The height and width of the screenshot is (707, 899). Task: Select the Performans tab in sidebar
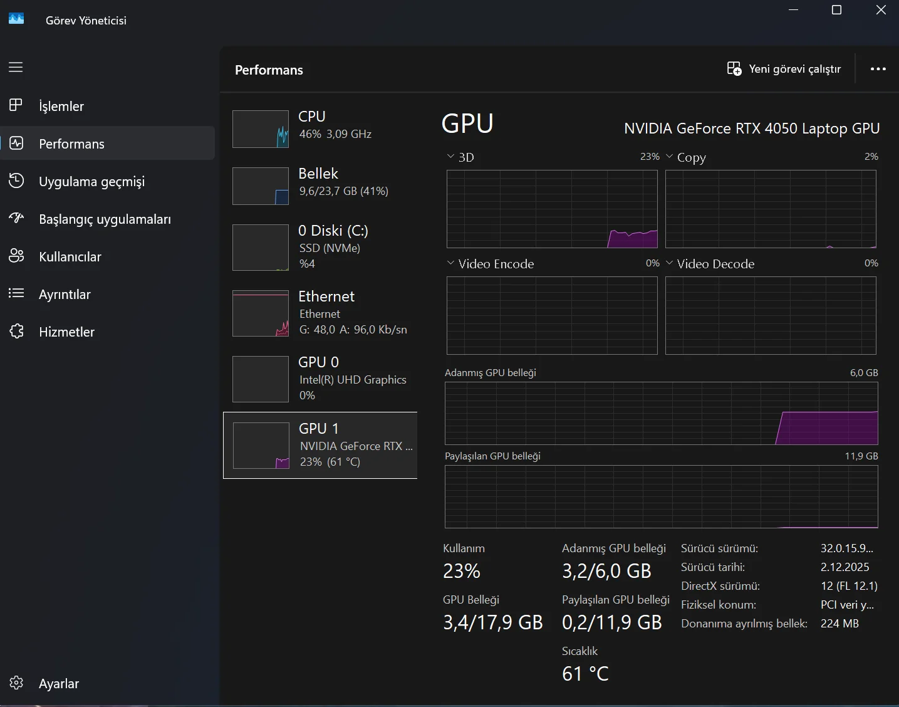(x=71, y=144)
